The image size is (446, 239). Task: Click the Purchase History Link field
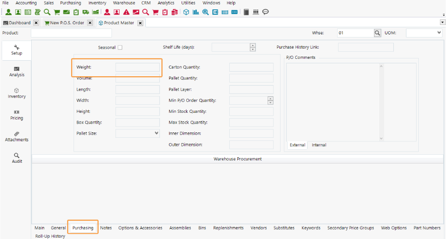366,47
